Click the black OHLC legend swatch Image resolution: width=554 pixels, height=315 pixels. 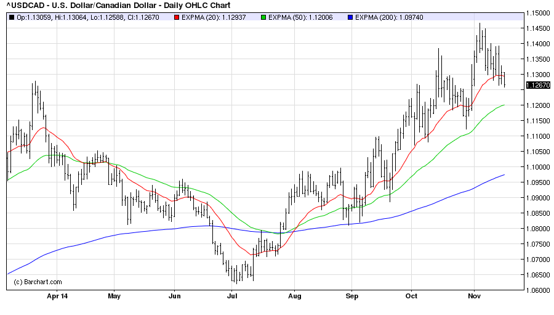[11, 17]
